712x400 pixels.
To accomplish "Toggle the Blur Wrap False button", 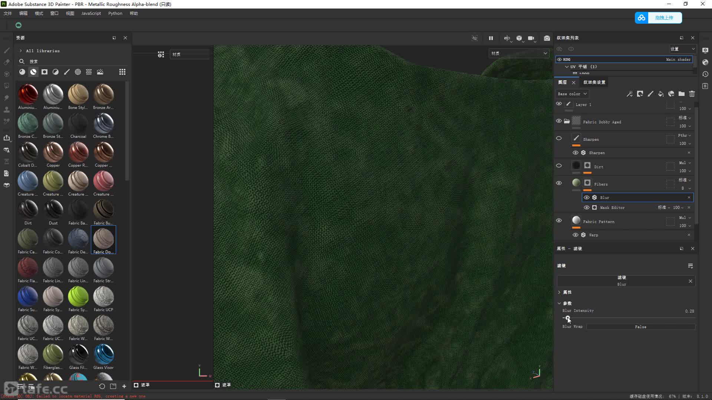I will pyautogui.click(x=640, y=327).
